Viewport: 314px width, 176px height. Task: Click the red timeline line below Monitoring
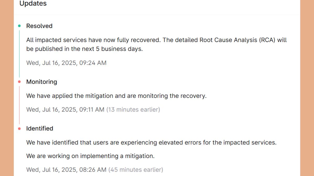click(x=19, y=105)
